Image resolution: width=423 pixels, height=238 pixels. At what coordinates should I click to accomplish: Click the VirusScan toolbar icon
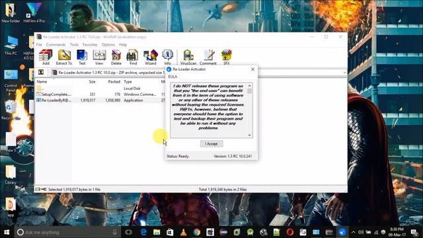coord(188,57)
